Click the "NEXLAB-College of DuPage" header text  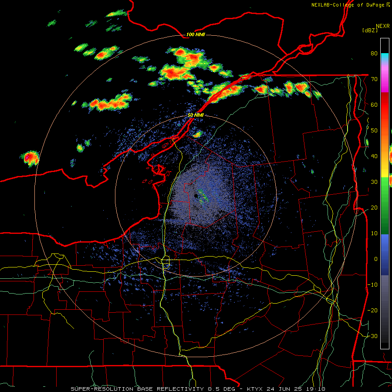348,5
